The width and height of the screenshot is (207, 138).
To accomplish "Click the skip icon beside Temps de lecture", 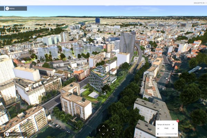I will 173,125.
